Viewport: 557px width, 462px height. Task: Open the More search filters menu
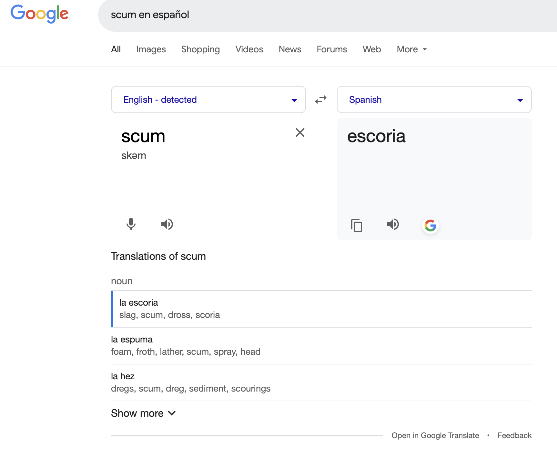(x=411, y=49)
